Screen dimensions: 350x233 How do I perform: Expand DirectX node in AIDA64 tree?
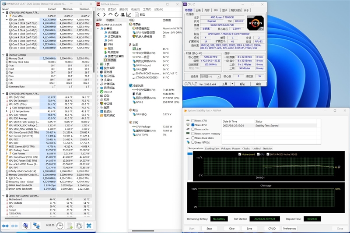pyautogui.click(x=98, y=92)
